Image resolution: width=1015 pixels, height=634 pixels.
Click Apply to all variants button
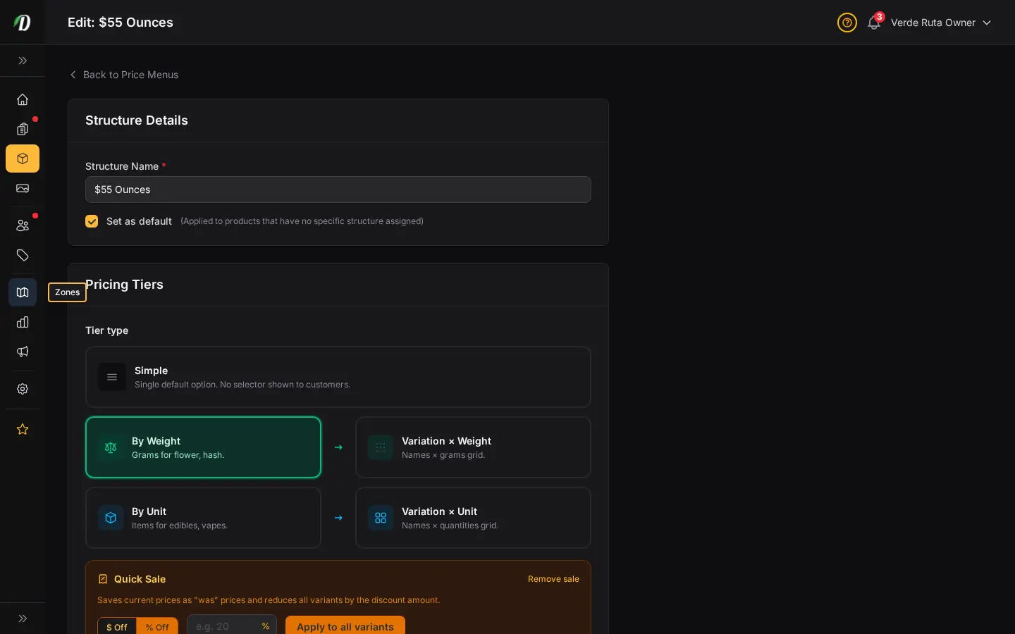pos(345,626)
